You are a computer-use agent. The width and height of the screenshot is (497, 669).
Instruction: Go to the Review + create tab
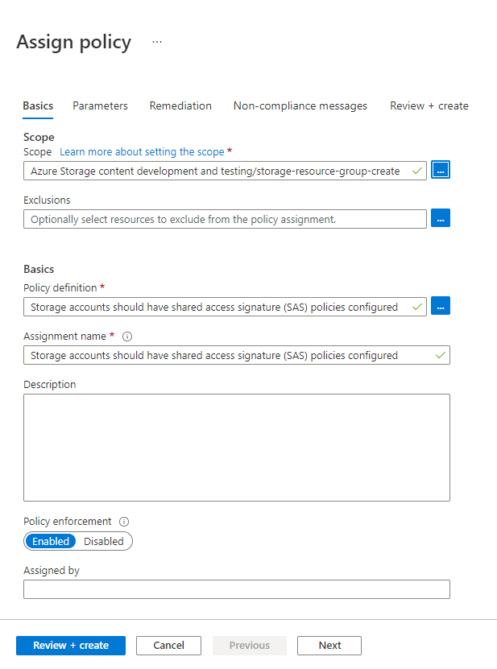pos(429,105)
